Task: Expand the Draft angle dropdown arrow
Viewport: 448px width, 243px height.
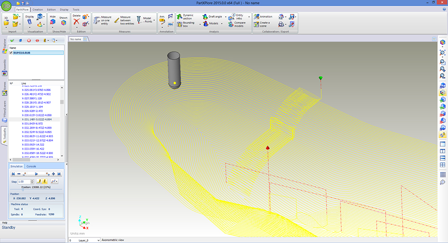Action: pyautogui.click(x=225, y=17)
